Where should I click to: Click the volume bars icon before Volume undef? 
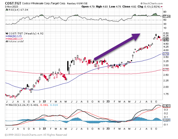point(7,41)
